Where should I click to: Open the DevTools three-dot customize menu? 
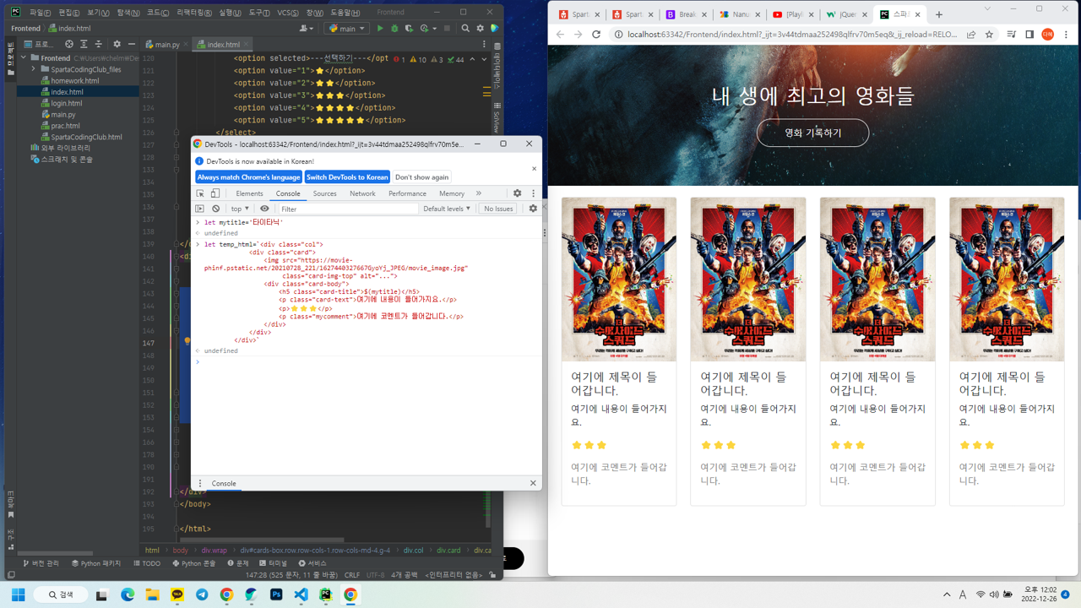[x=533, y=193]
